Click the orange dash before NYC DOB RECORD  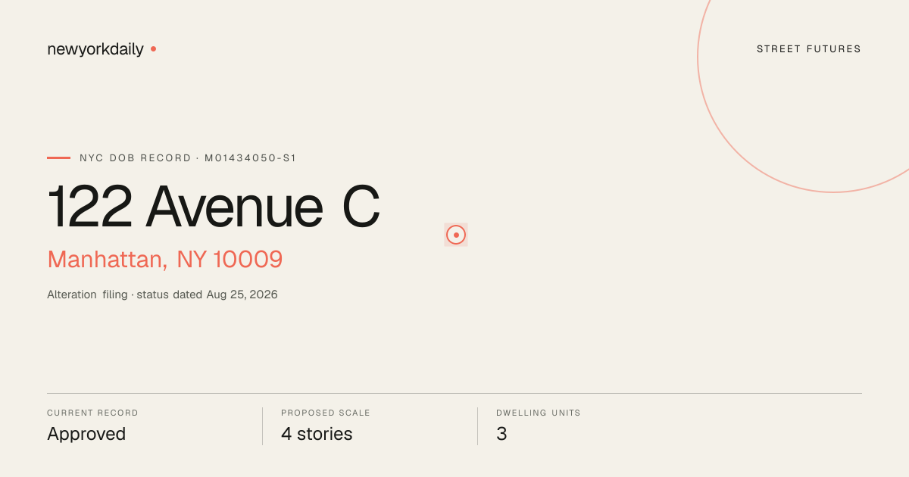(x=58, y=157)
